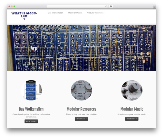Click Read more under Das Wolkensäen
The width and height of the screenshot is (163, 138).
pos(31,121)
